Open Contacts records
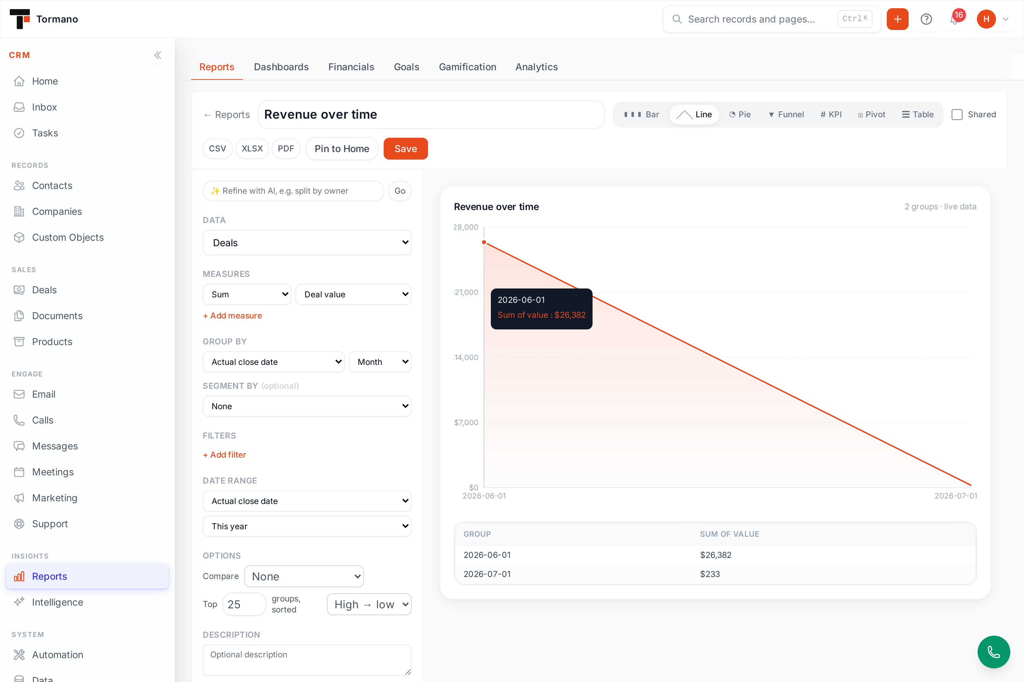This screenshot has height=682, width=1024. point(87,185)
